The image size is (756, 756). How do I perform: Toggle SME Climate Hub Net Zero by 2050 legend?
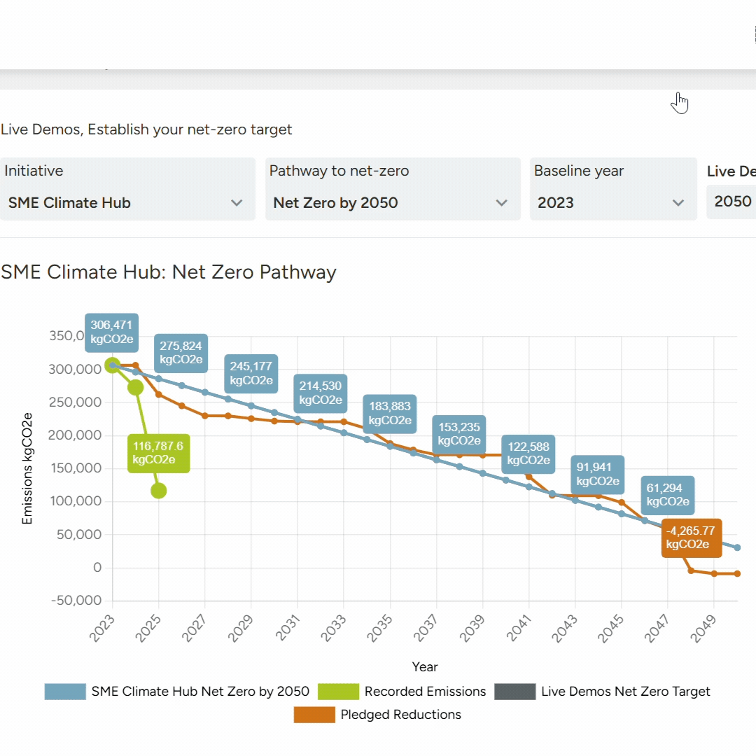(177, 692)
